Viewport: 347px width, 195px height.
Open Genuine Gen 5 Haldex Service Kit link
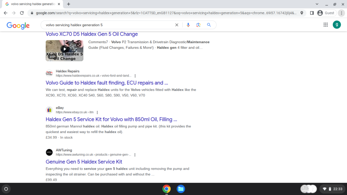pos(84,162)
